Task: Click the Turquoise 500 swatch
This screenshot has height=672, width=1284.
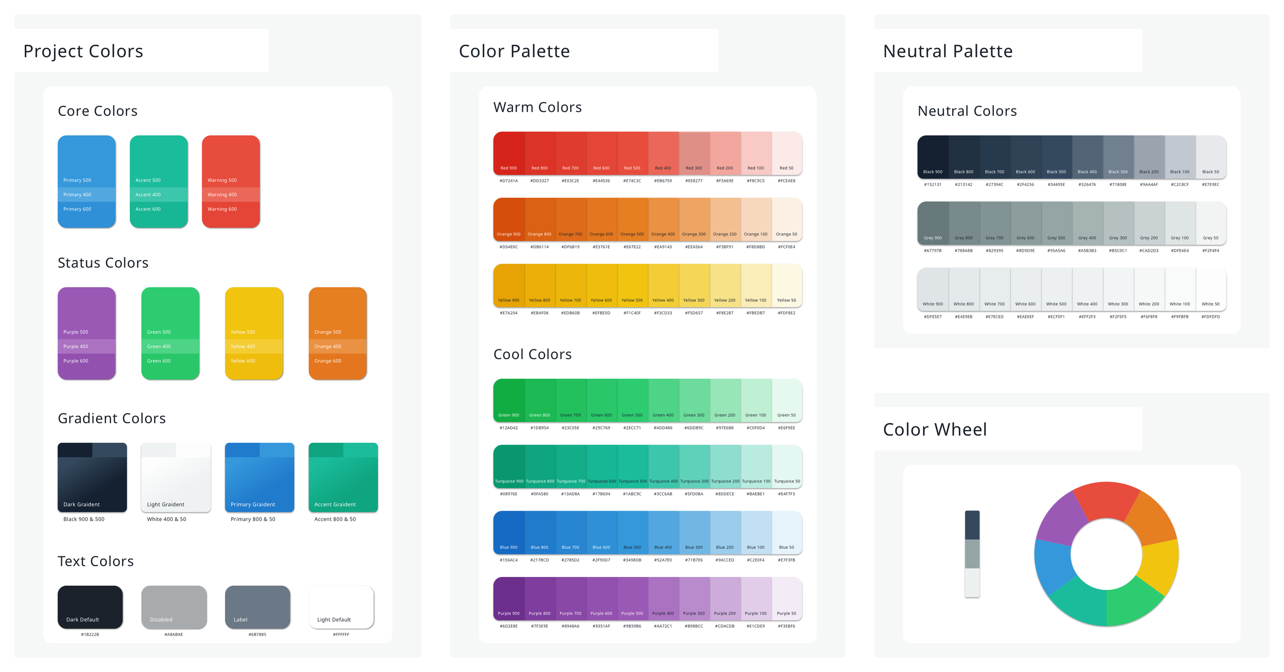Action: coord(632,465)
